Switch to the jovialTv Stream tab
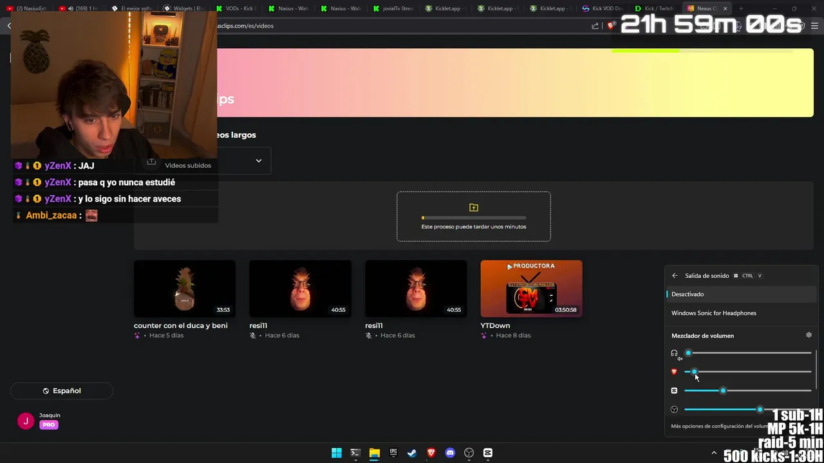 coord(394,8)
